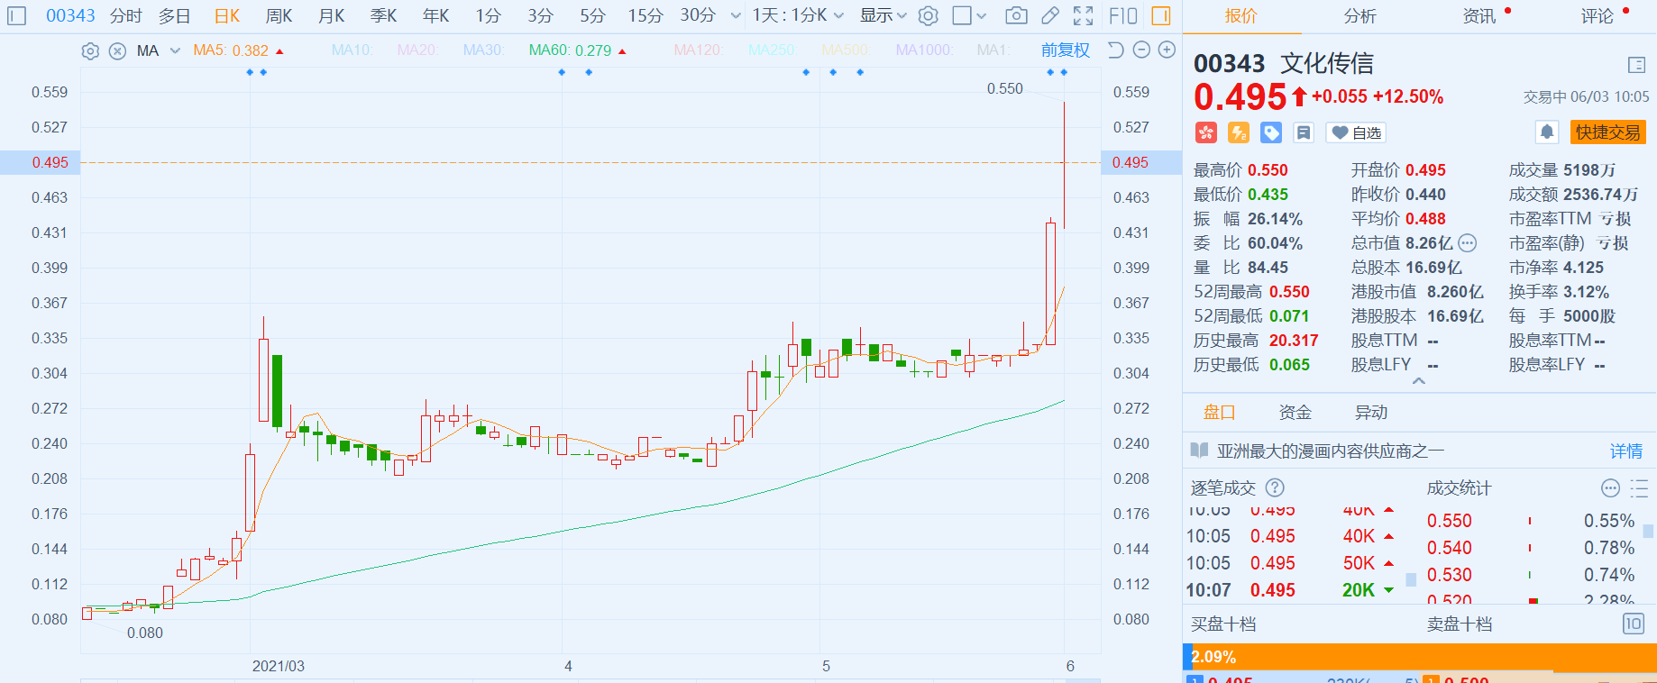The image size is (1657, 683).
Task: Toggle ten-level order book depth icon
Action: (1634, 624)
